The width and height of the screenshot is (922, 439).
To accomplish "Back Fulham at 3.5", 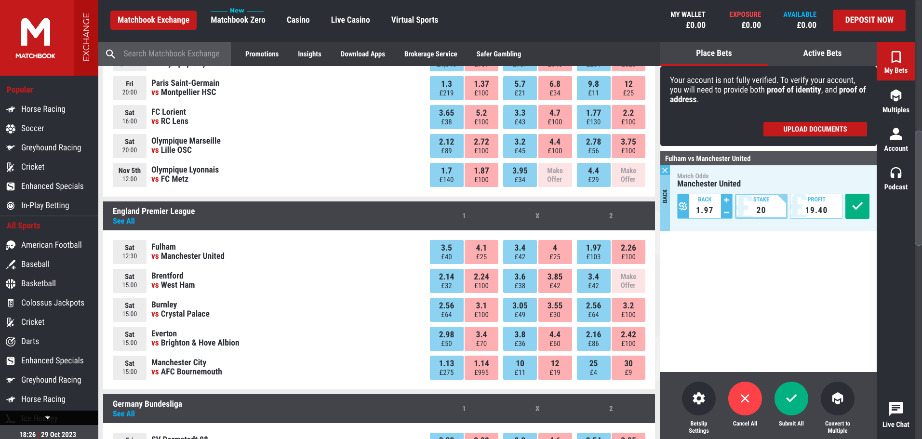I will [446, 252].
